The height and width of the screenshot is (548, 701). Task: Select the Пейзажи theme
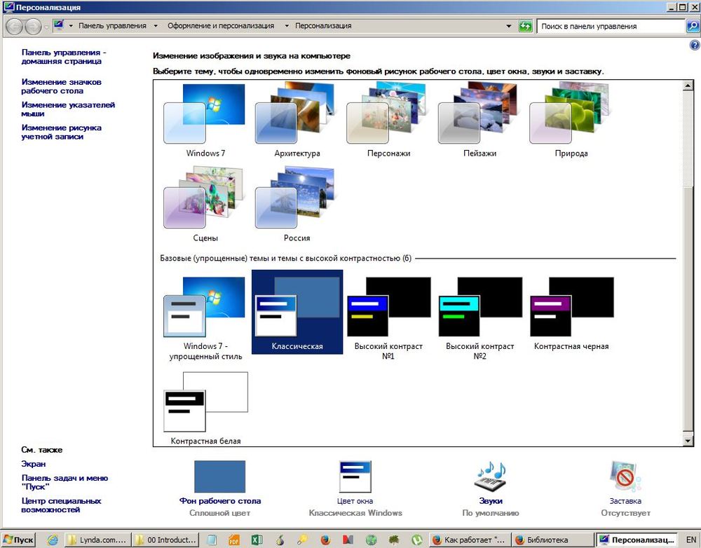tap(479, 119)
